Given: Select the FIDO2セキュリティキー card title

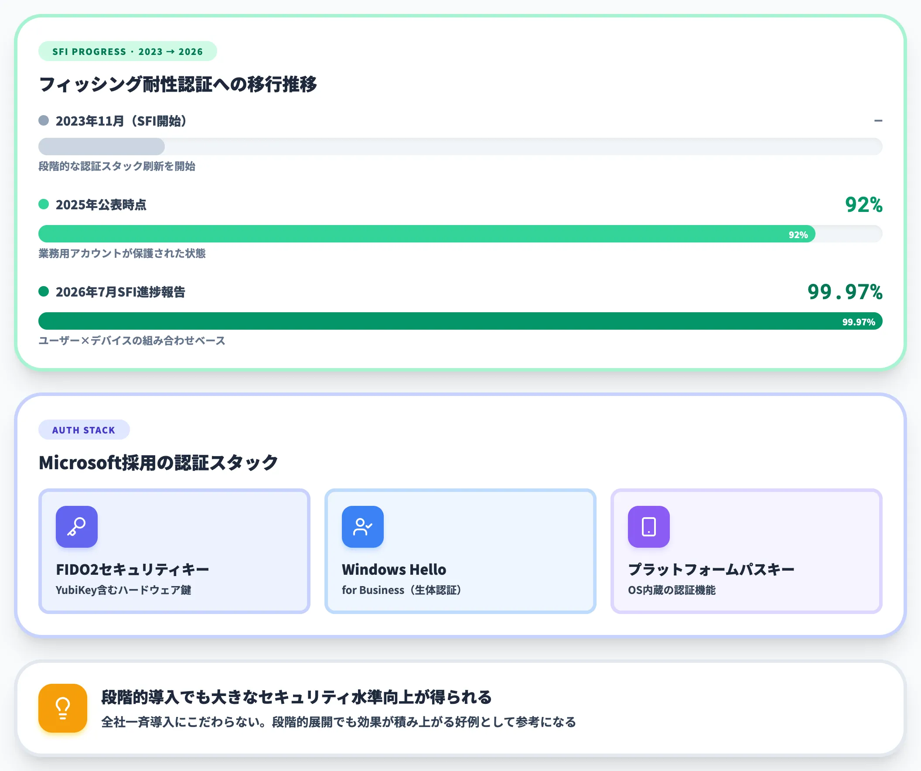Looking at the screenshot, I should click(x=133, y=569).
